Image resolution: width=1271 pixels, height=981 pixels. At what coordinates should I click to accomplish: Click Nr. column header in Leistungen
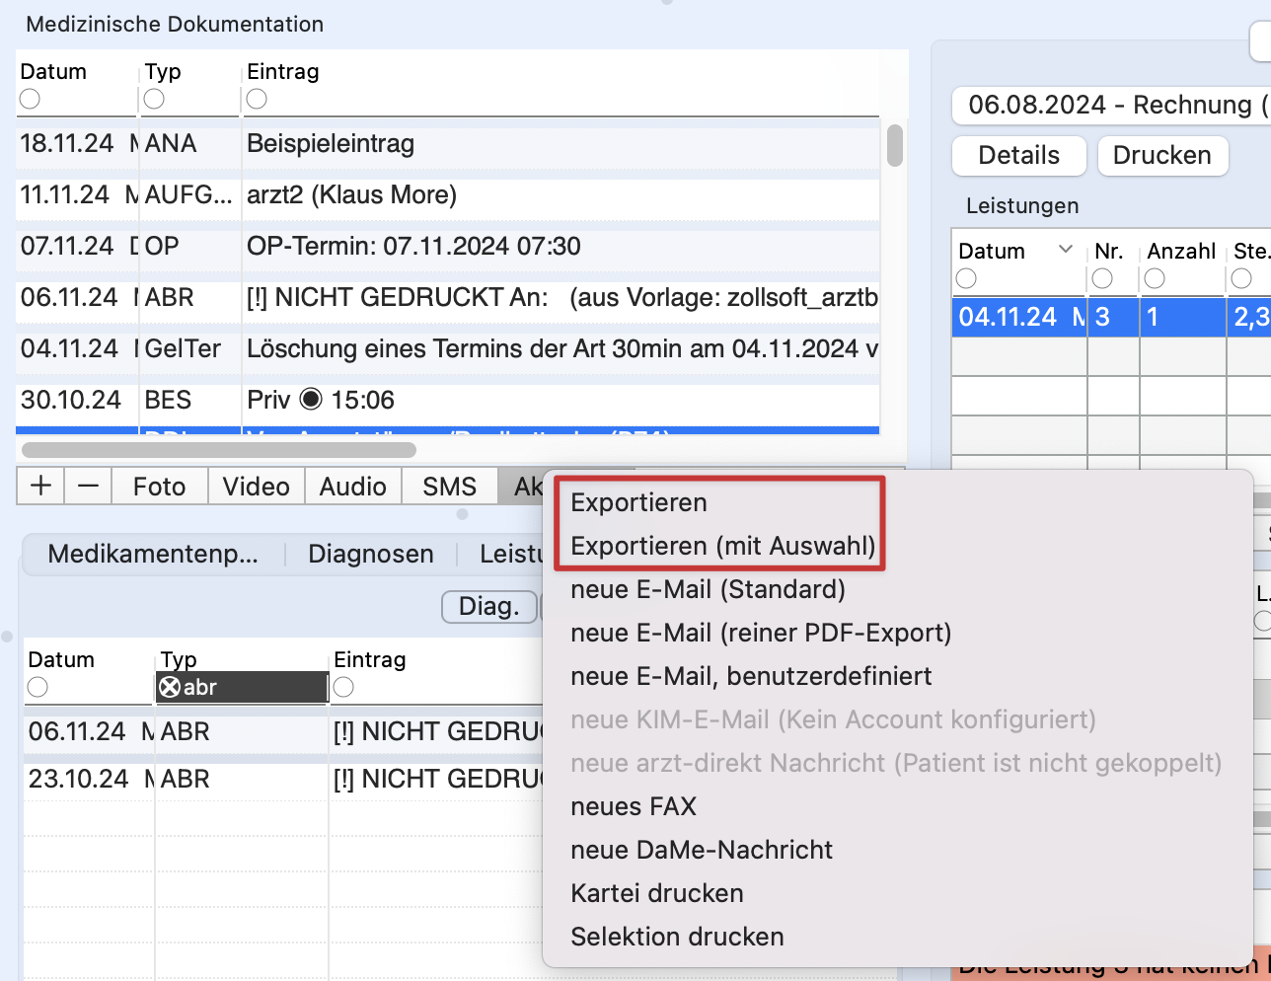(x=1109, y=251)
